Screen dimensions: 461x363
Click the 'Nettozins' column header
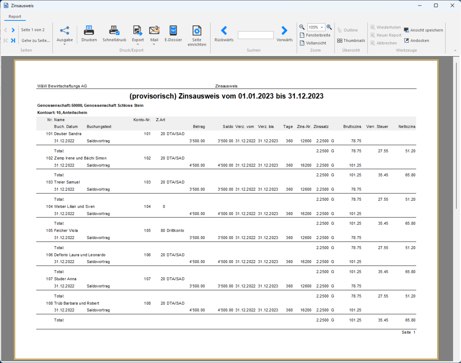click(x=407, y=127)
